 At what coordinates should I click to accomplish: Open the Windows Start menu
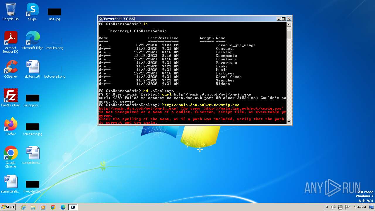(8, 207)
